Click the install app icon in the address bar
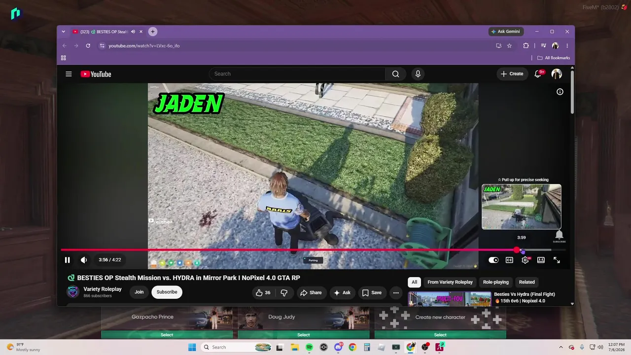This screenshot has height=355, width=631. pyautogui.click(x=498, y=46)
